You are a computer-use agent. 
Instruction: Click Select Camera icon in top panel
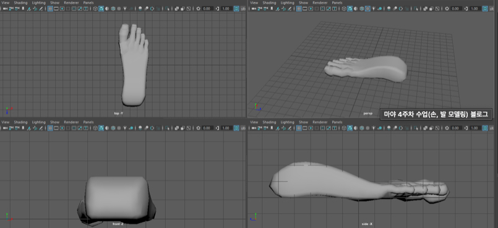pyautogui.click(x=5, y=9)
